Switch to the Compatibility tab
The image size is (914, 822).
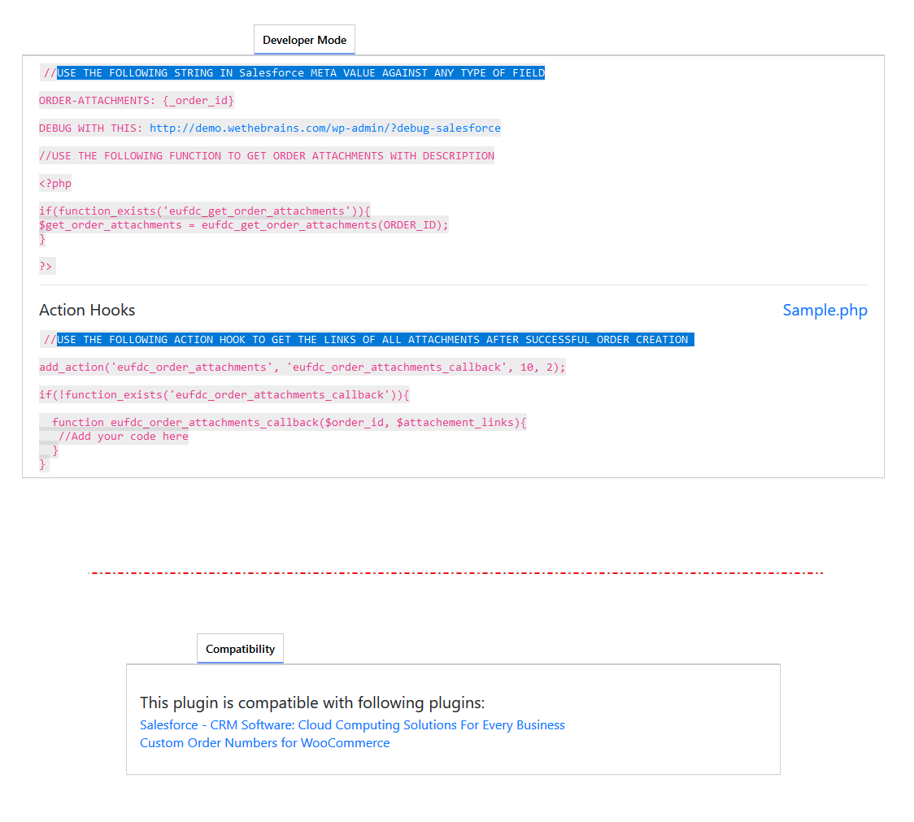[240, 649]
